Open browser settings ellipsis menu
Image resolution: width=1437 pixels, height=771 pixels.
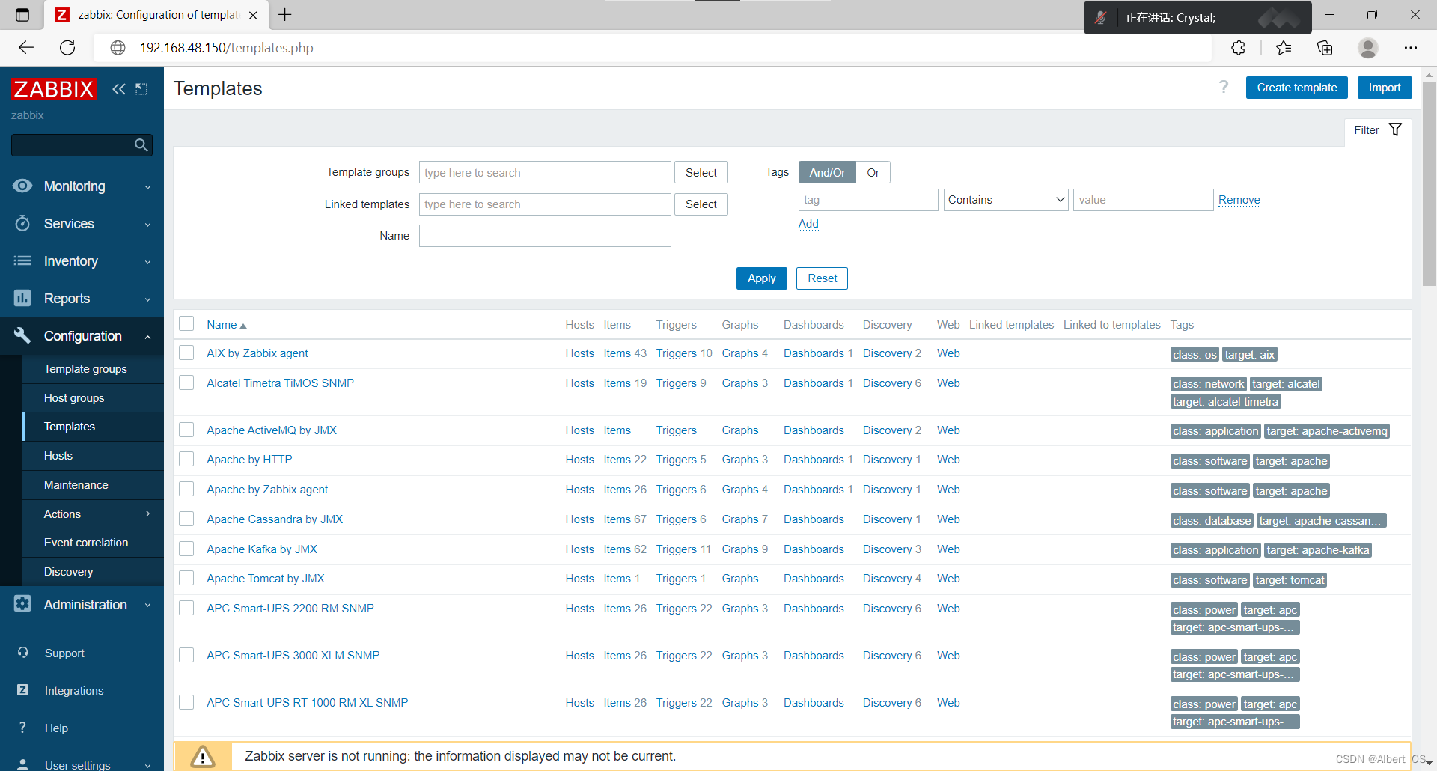pos(1411,48)
